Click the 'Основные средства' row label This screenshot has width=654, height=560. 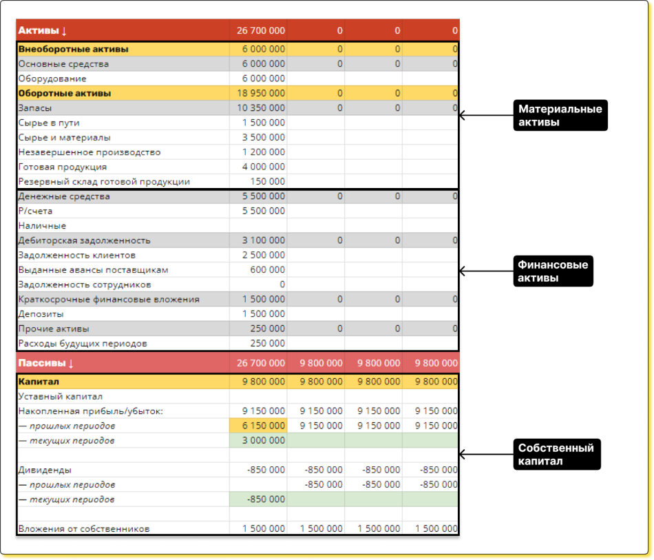[x=63, y=64]
